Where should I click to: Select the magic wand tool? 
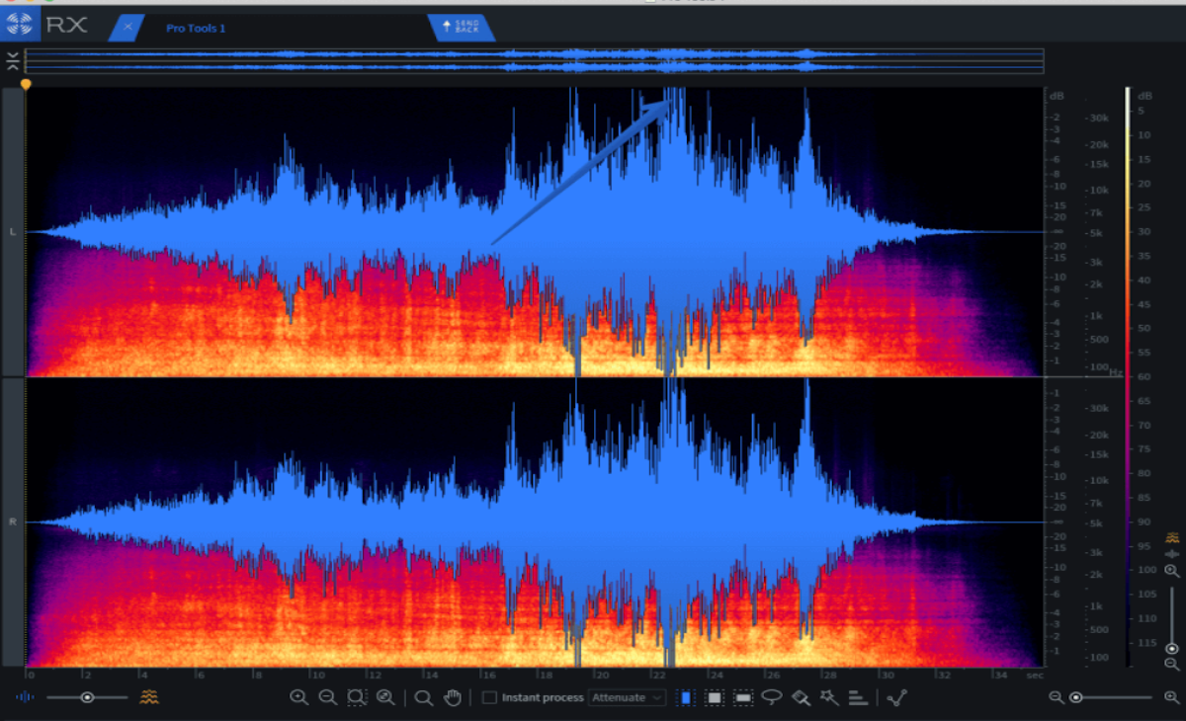(829, 697)
